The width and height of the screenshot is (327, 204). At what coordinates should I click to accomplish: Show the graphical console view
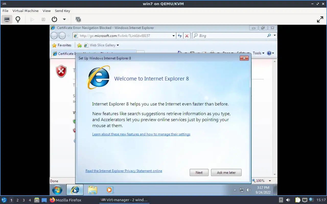[x=7, y=19]
